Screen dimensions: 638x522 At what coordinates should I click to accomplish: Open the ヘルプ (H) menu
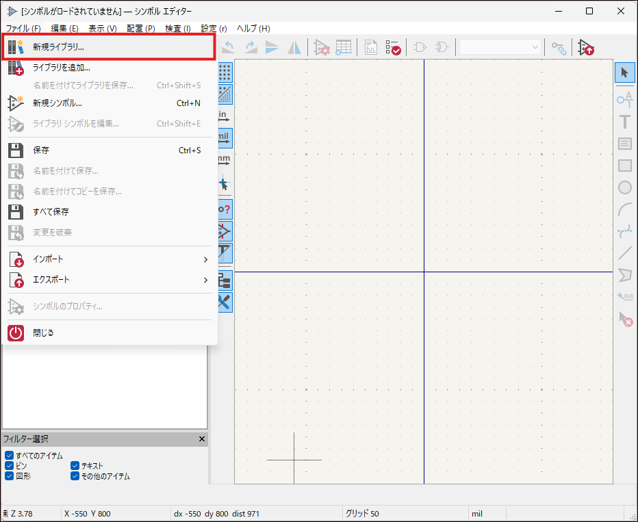(253, 29)
